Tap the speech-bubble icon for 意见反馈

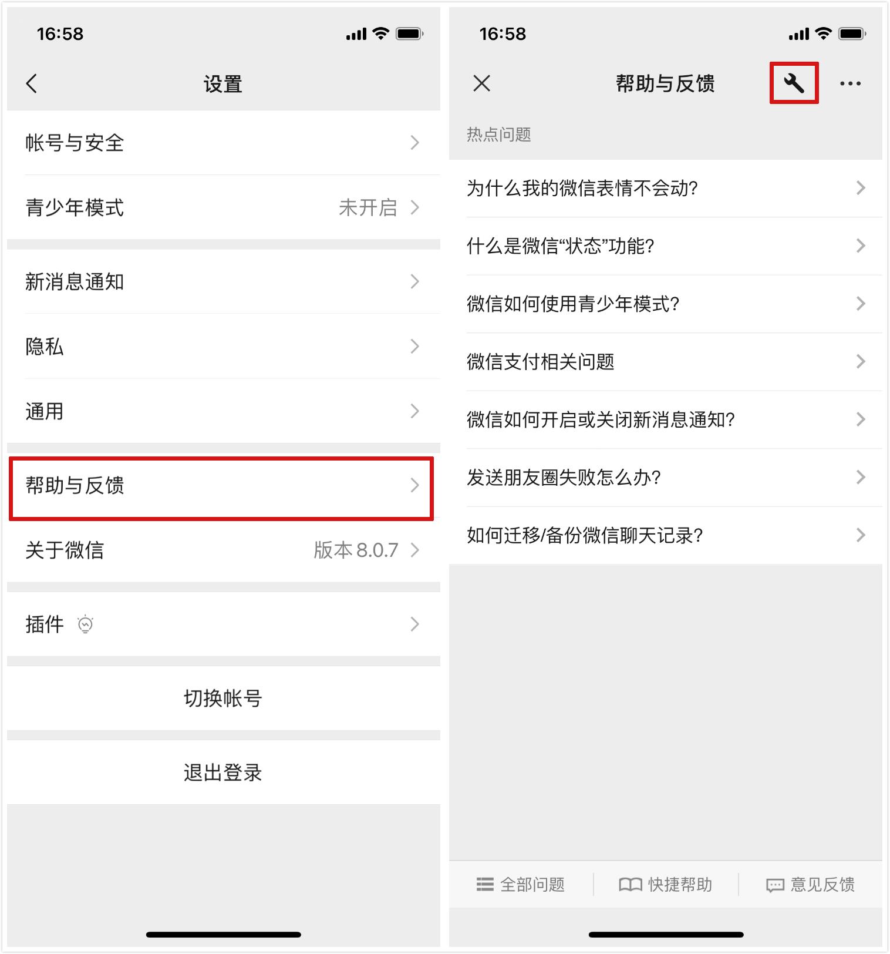pyautogui.click(x=775, y=885)
